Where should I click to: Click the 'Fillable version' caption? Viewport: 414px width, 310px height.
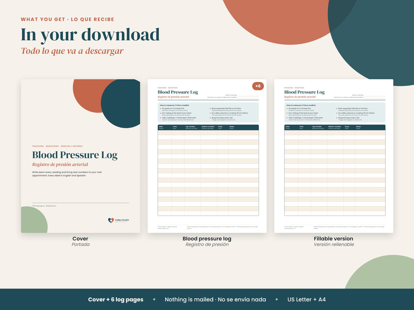[334, 238]
